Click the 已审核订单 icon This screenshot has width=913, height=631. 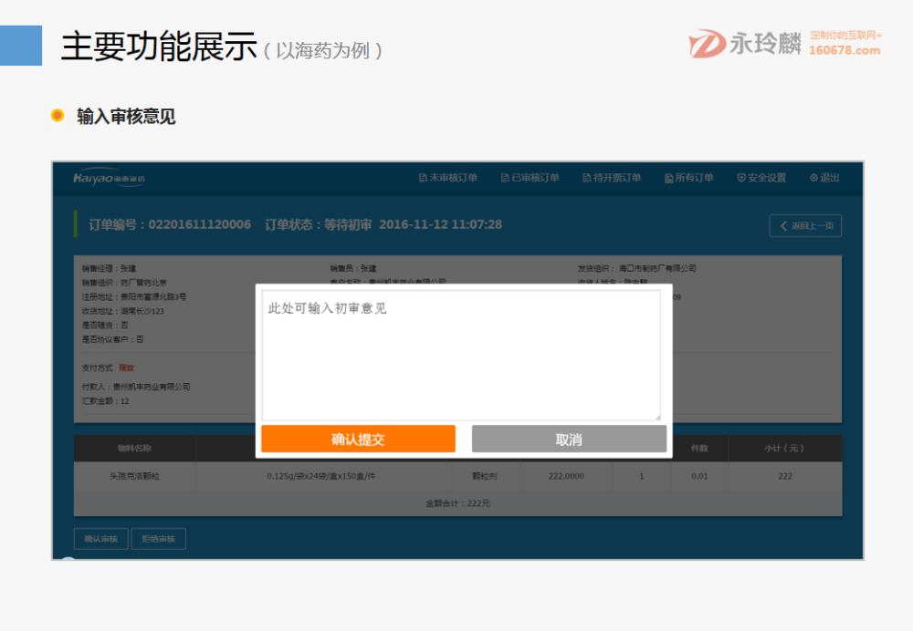click(504, 179)
